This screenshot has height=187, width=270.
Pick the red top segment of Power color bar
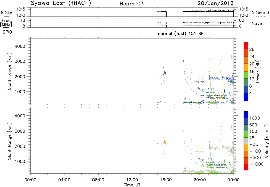(246, 45)
